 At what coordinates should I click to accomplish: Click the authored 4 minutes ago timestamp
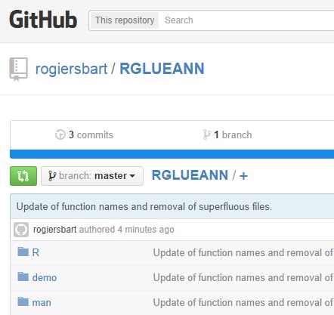pos(127,230)
